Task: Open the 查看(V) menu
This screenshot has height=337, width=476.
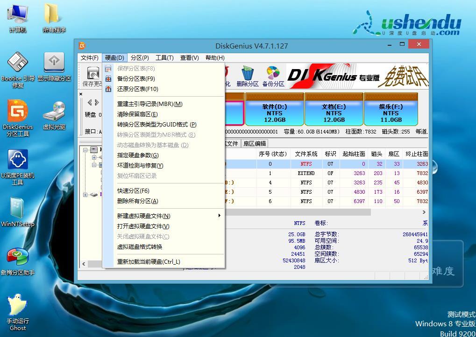Action: [190, 57]
